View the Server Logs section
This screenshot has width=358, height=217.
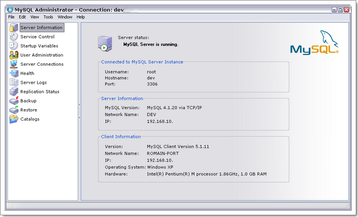[34, 83]
